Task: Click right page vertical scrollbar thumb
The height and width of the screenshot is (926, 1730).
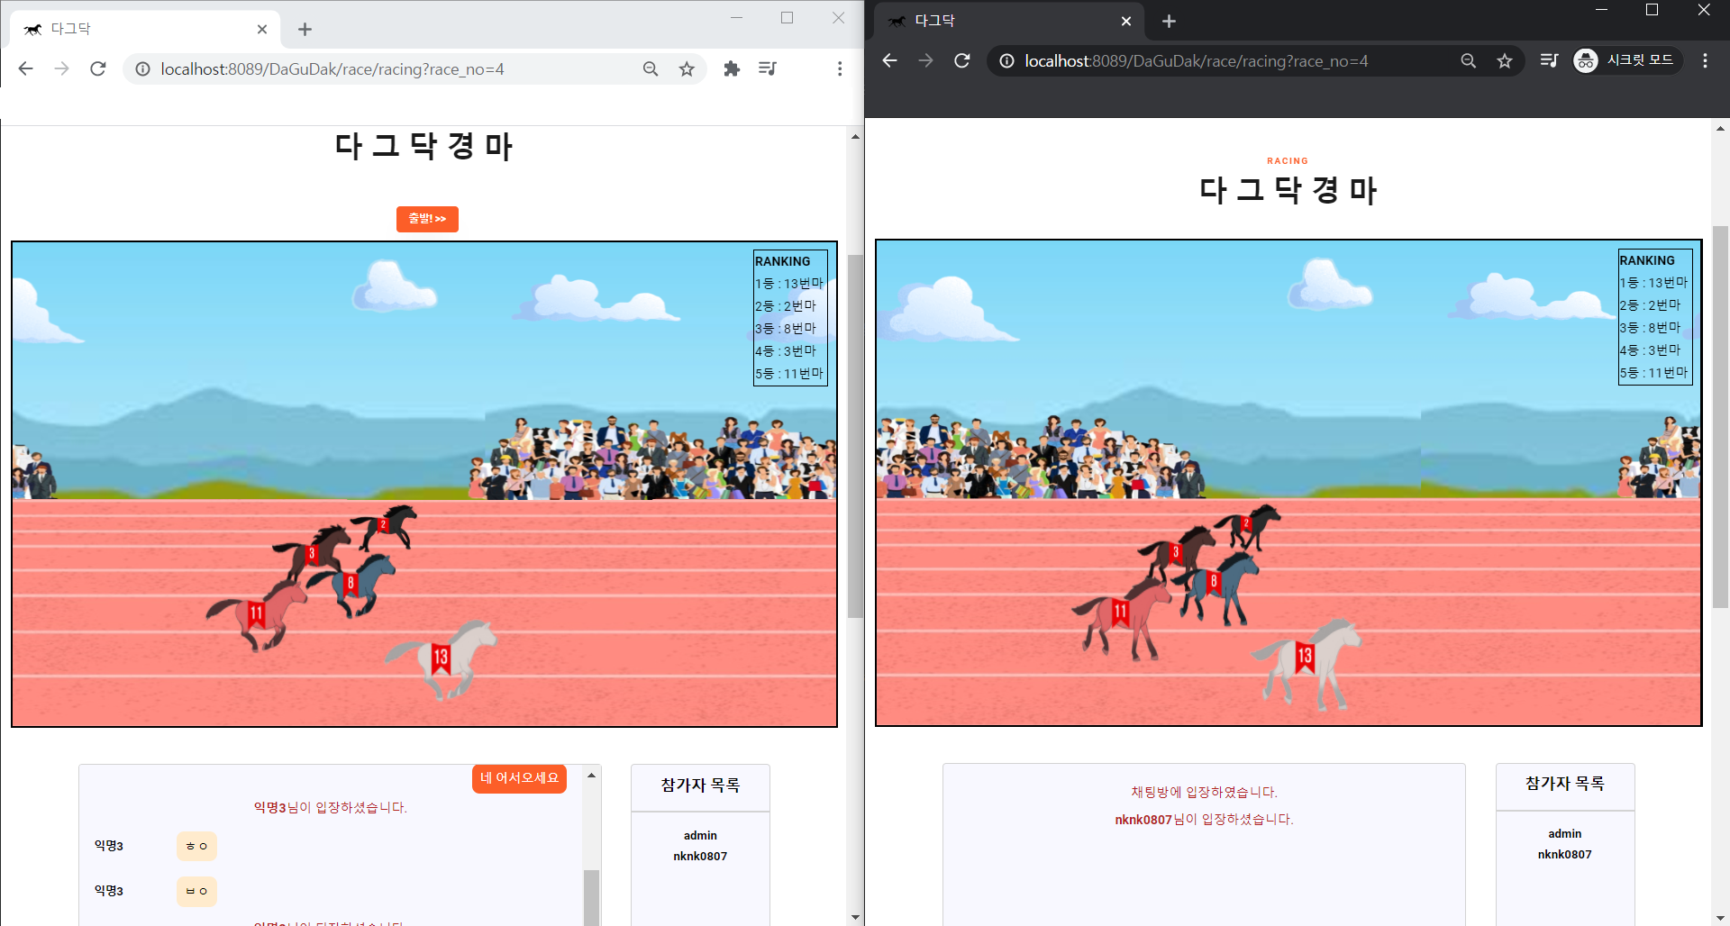Action: pyautogui.click(x=1720, y=417)
